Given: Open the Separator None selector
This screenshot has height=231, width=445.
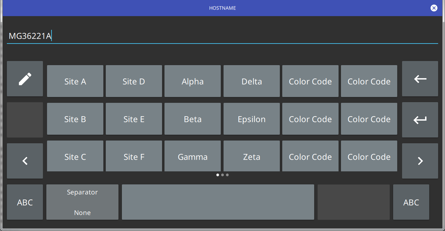Looking at the screenshot, I should pyautogui.click(x=82, y=202).
